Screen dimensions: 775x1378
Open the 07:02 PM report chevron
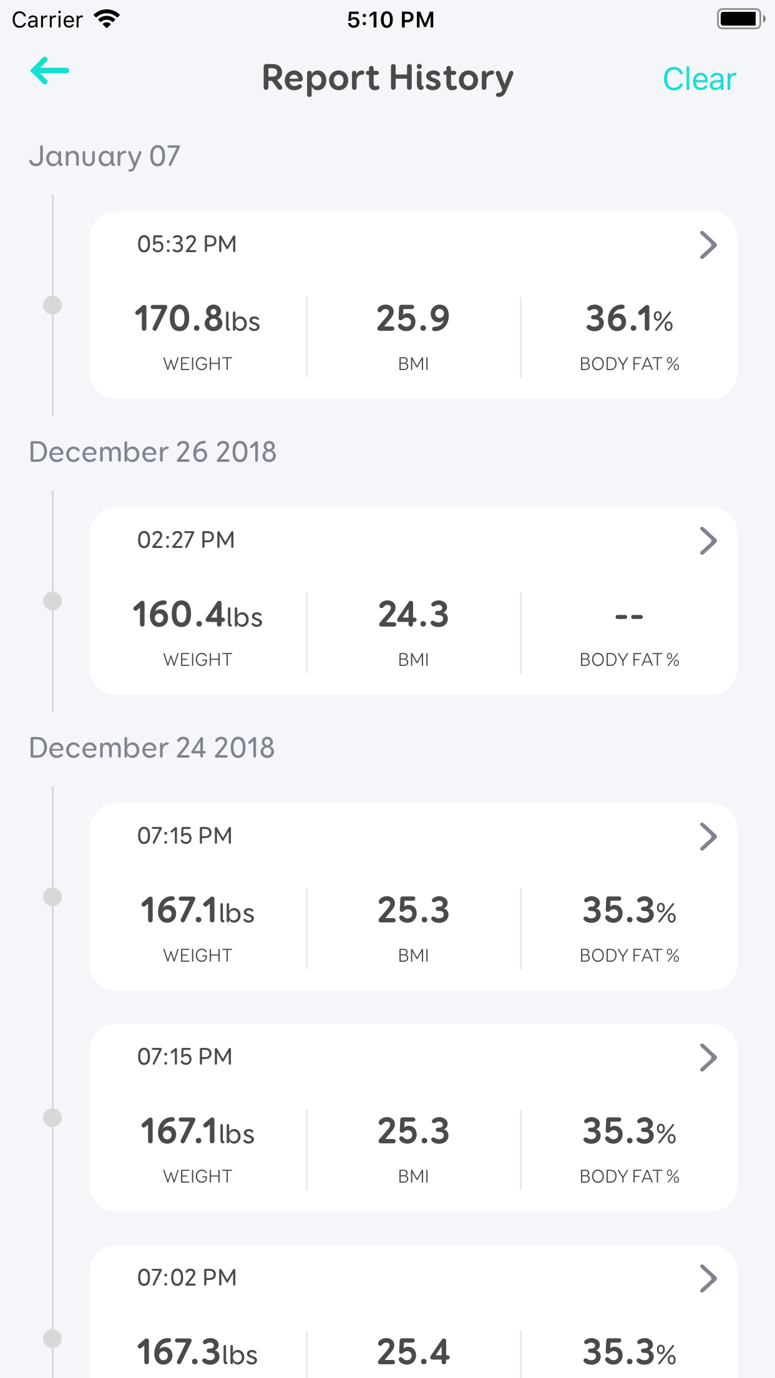(x=708, y=1279)
